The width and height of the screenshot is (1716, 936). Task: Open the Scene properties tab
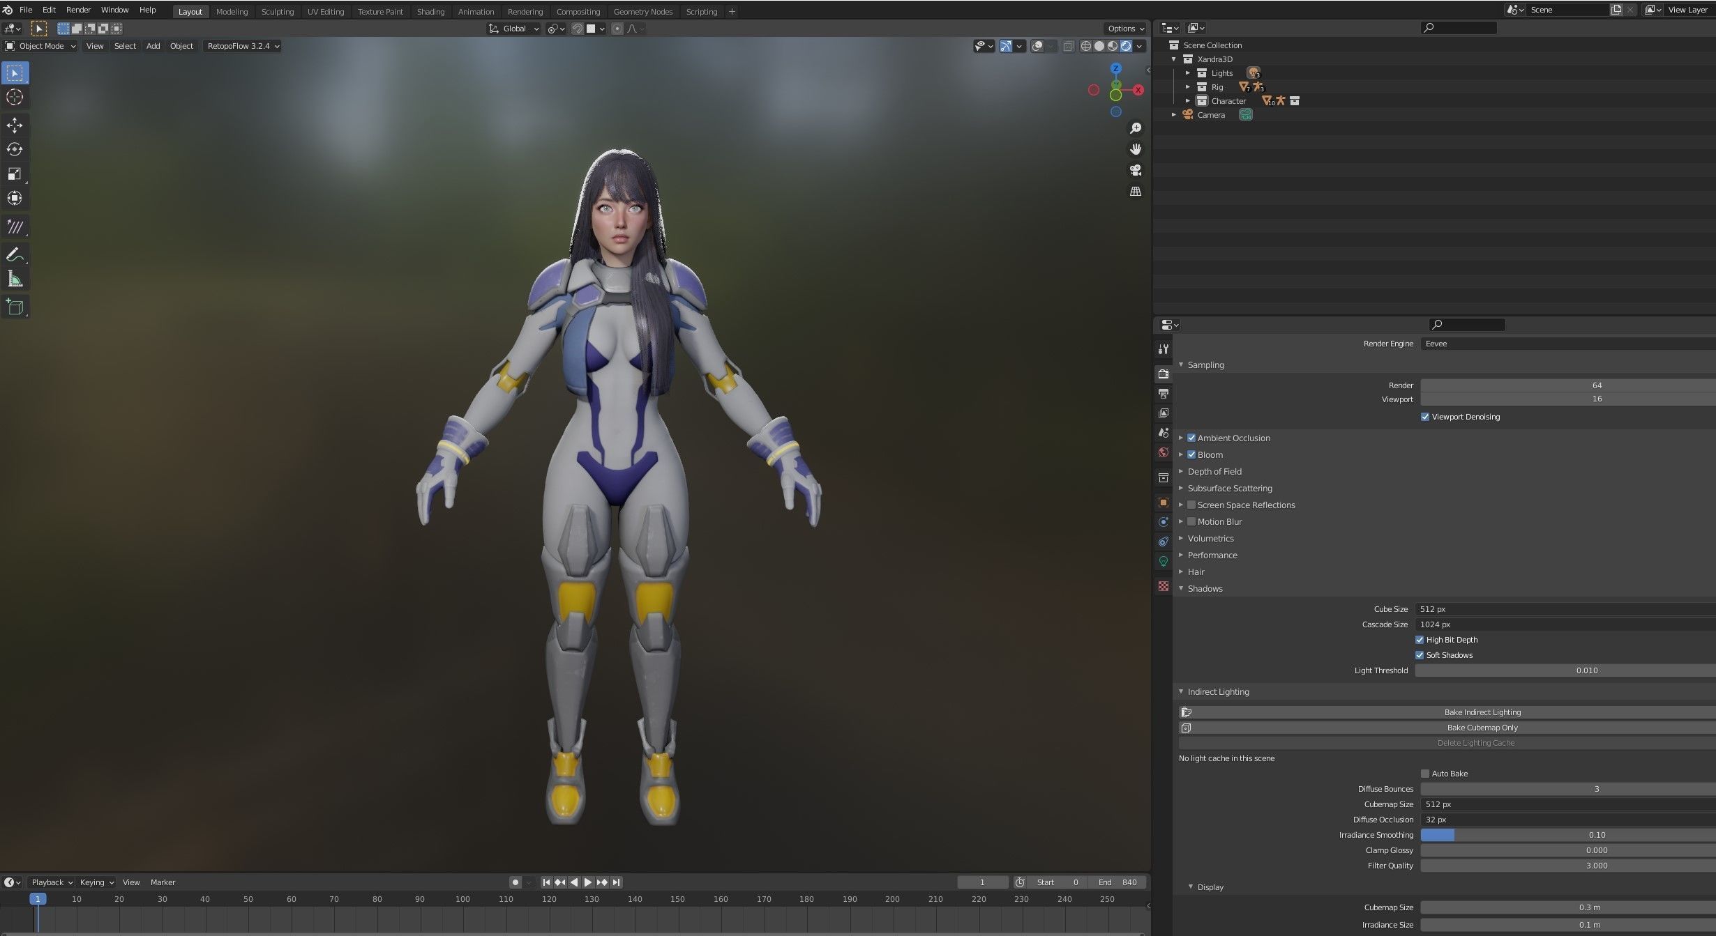pos(1163,433)
